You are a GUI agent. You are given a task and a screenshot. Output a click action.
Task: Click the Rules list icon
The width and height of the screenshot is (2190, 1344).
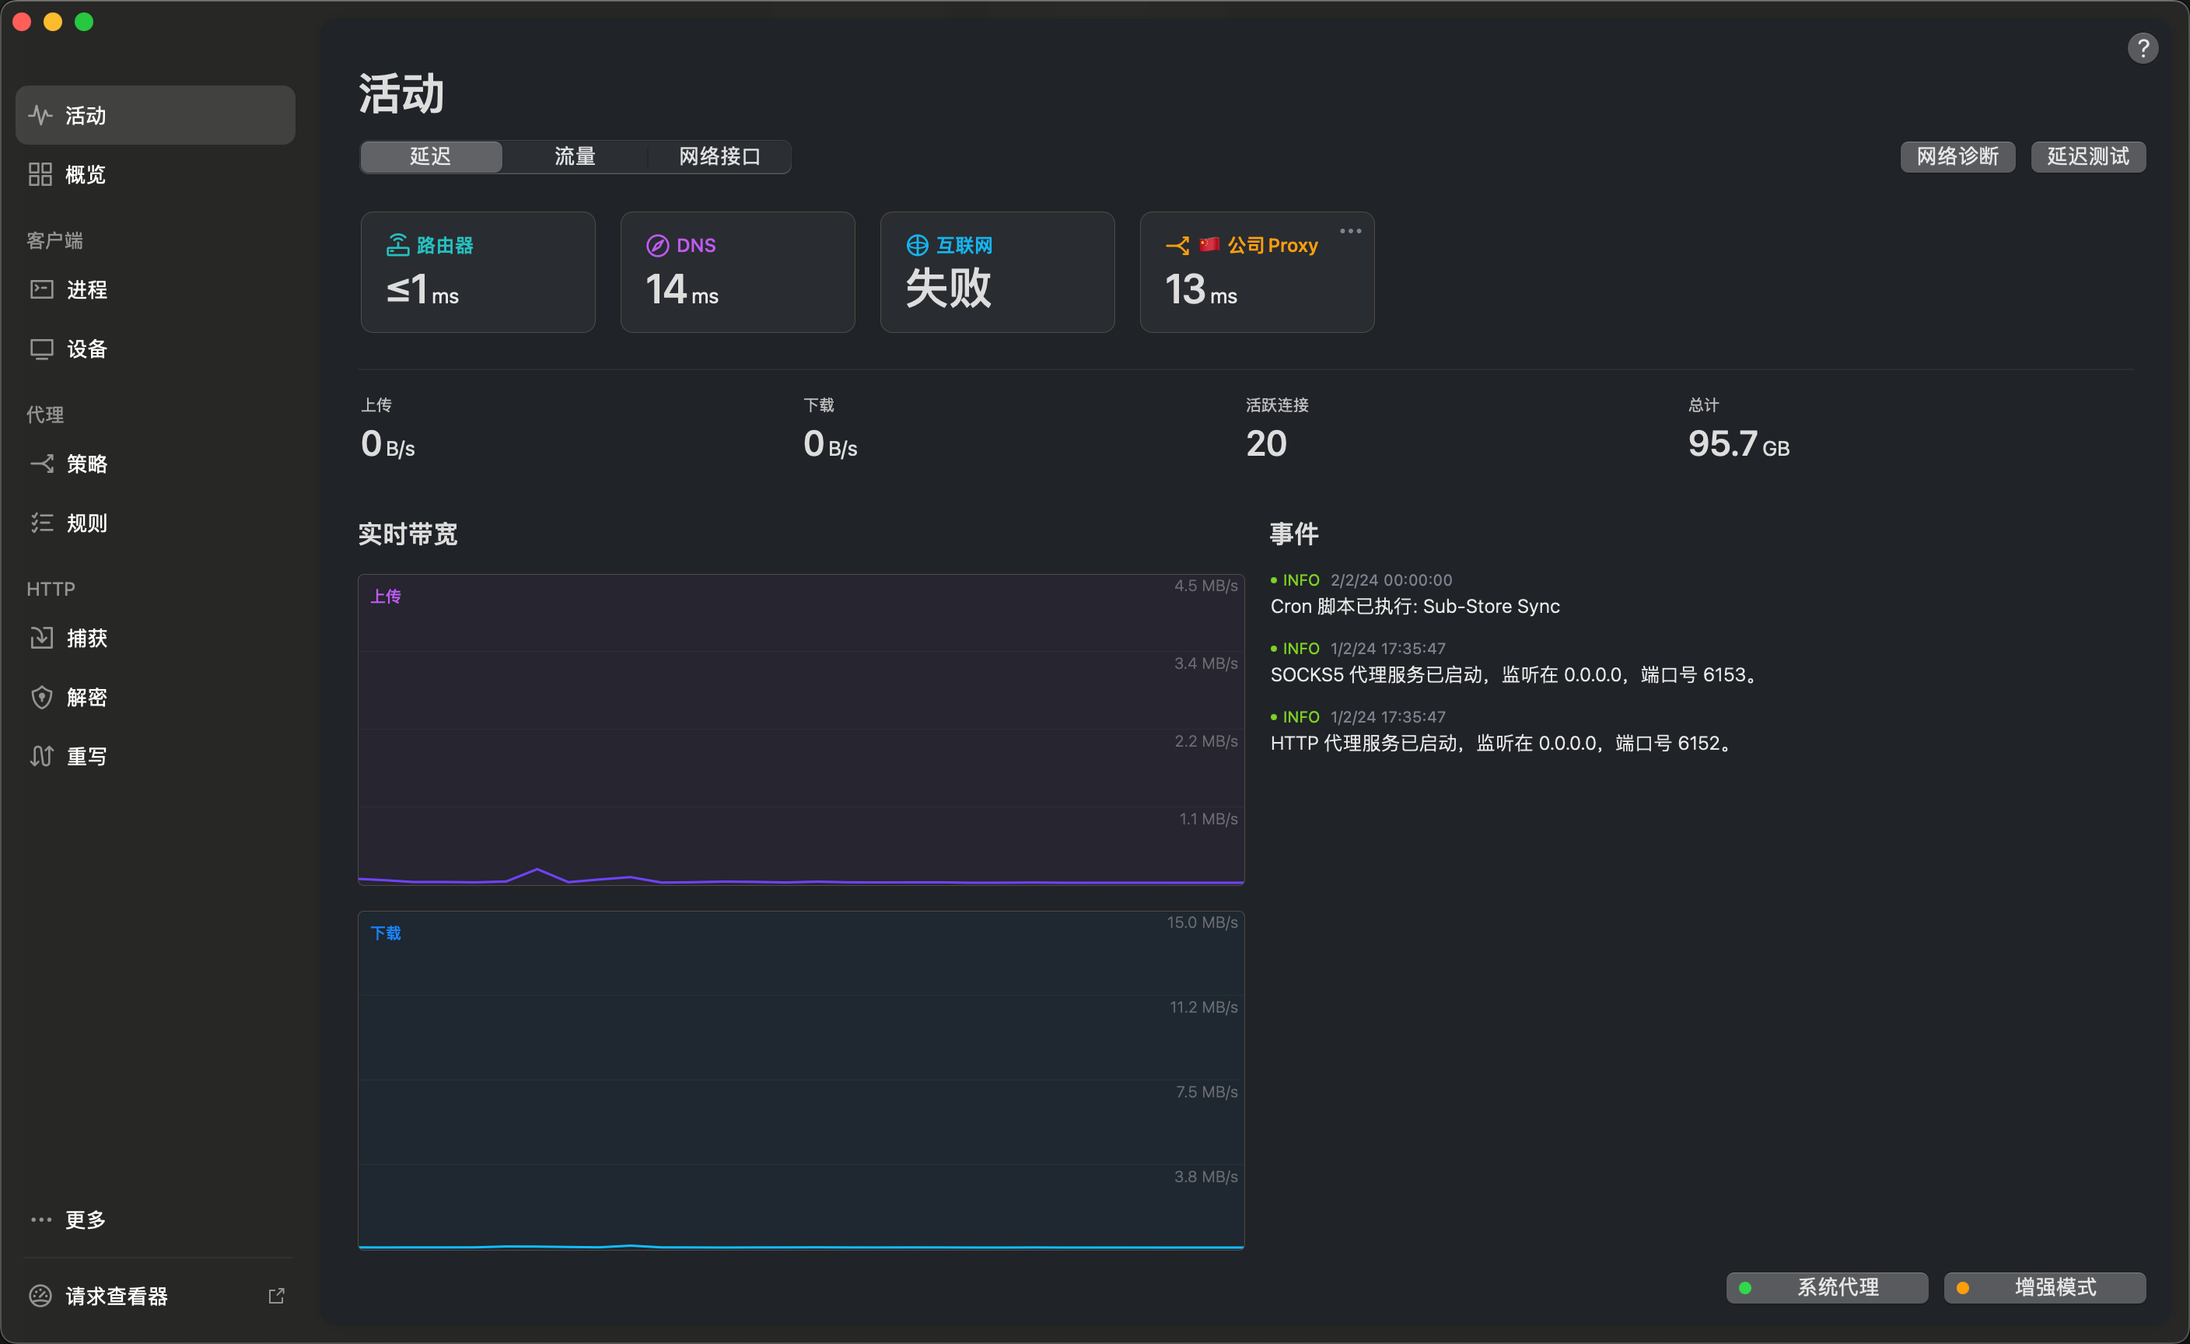(42, 523)
